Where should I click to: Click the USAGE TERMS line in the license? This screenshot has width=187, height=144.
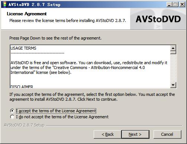pos(23,48)
